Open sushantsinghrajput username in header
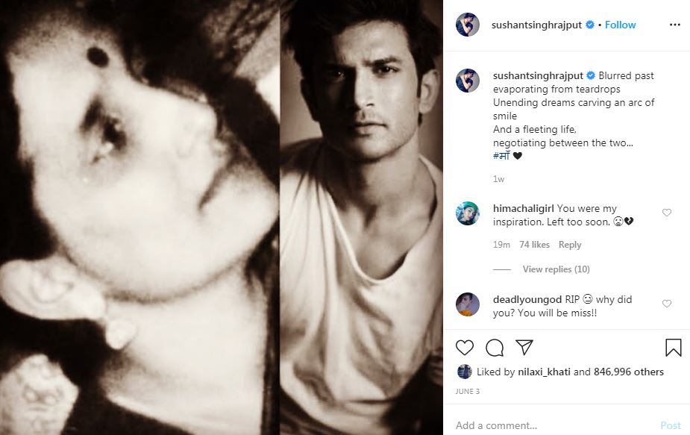The image size is (690, 435). tap(536, 25)
